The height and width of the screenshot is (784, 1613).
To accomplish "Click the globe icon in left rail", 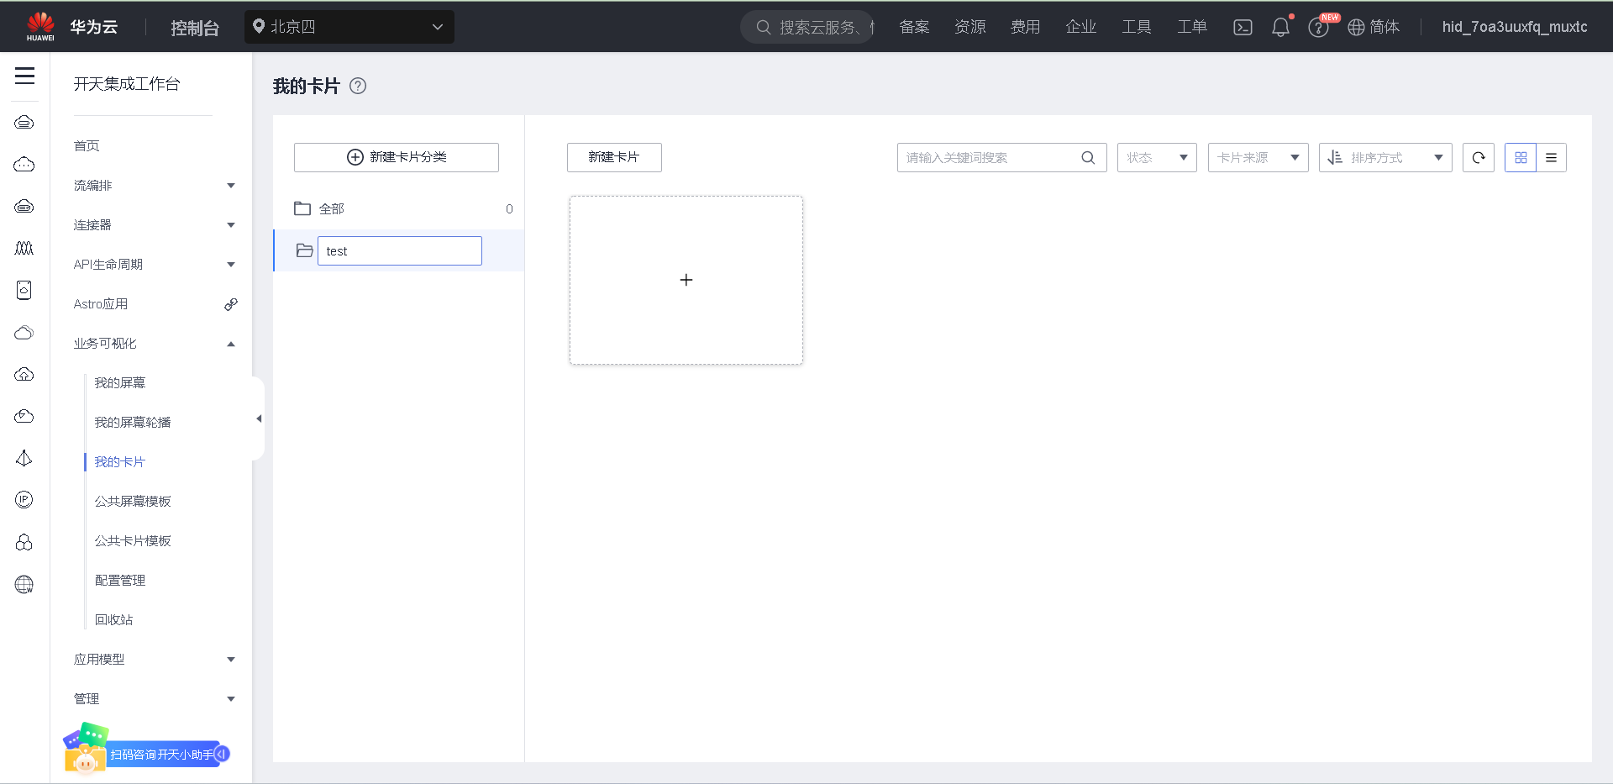I will (x=24, y=584).
